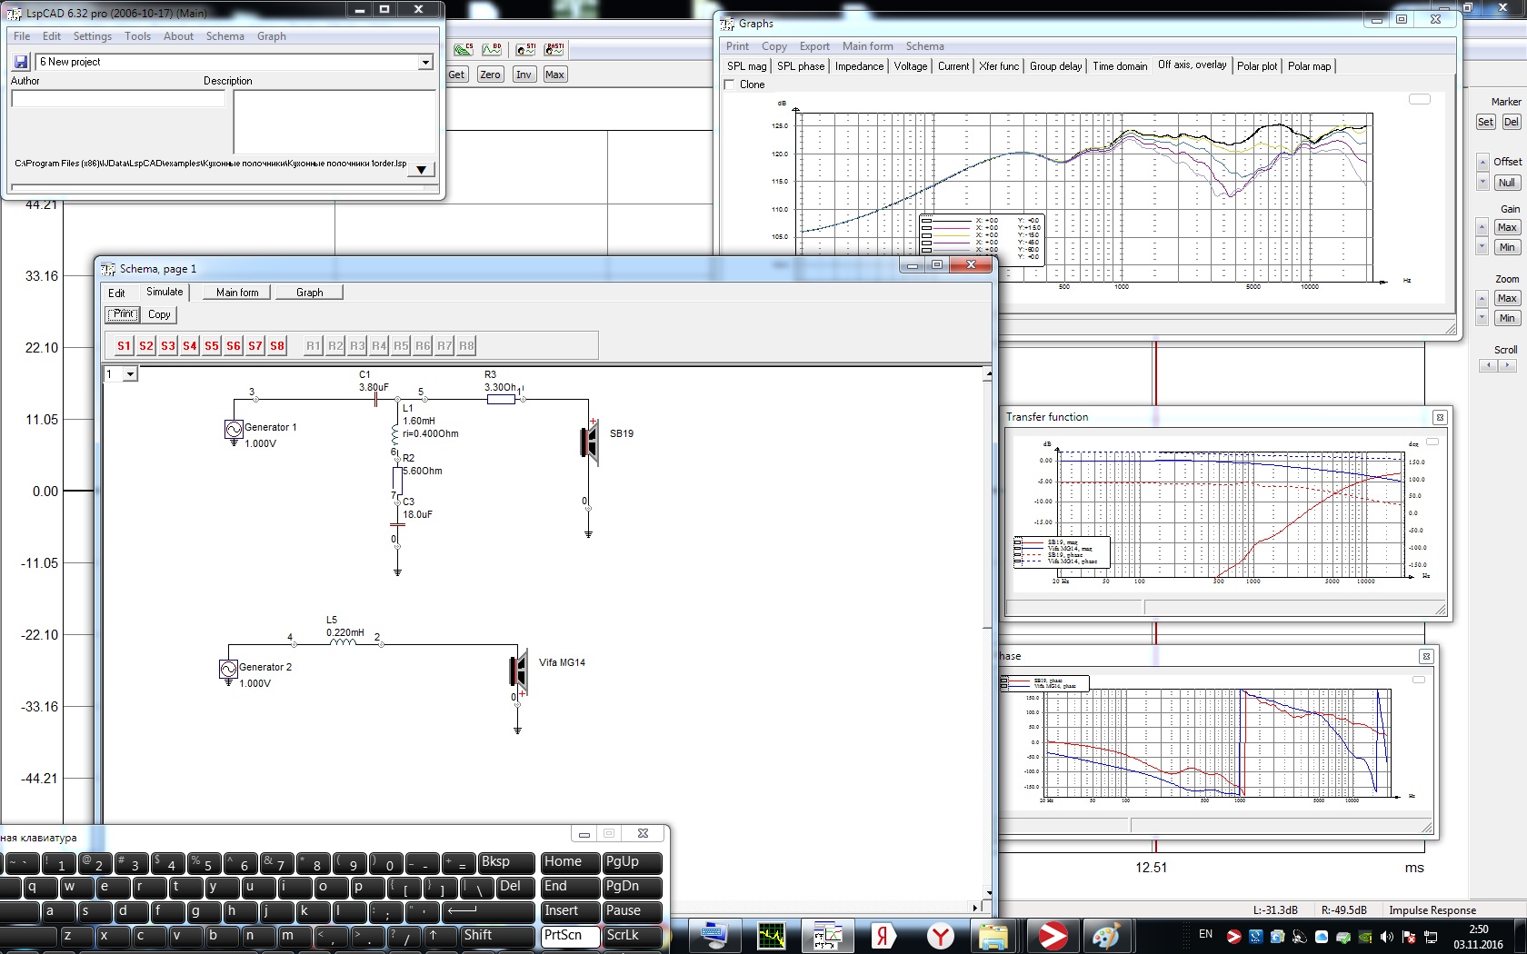
Task: Toggle the S3 switch button
Action: click(x=168, y=346)
